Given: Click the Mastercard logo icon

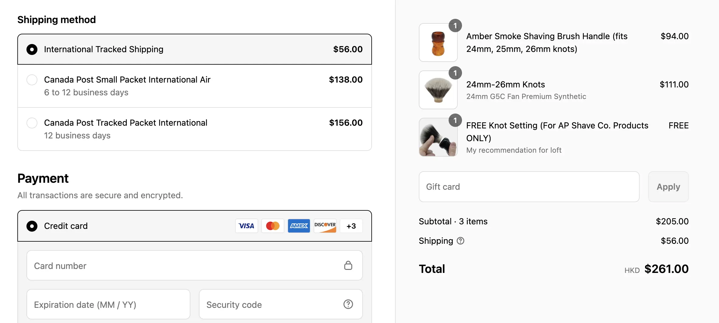Looking at the screenshot, I should 273,226.
